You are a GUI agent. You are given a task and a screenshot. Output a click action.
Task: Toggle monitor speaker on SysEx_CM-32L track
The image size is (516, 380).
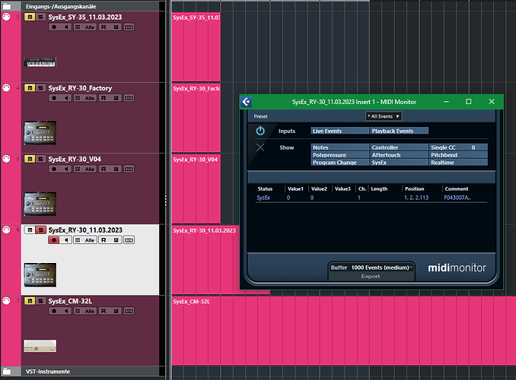click(66, 311)
